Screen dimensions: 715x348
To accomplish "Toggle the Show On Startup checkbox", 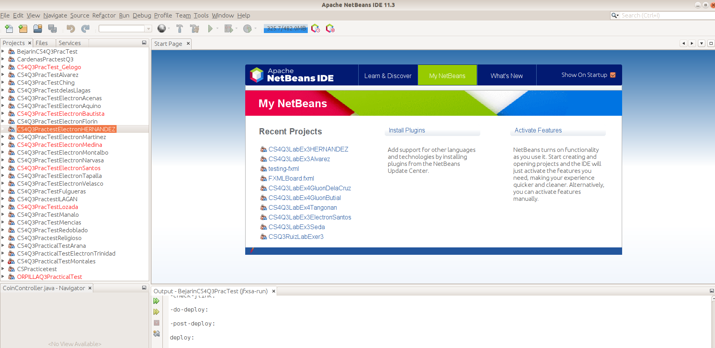I will click(613, 75).
